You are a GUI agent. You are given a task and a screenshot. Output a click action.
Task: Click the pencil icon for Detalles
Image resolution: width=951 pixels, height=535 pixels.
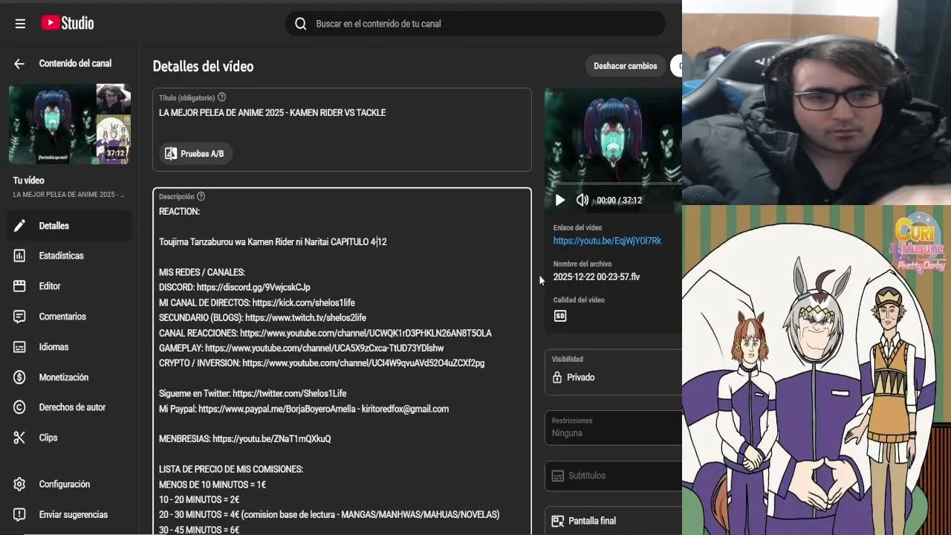point(20,226)
